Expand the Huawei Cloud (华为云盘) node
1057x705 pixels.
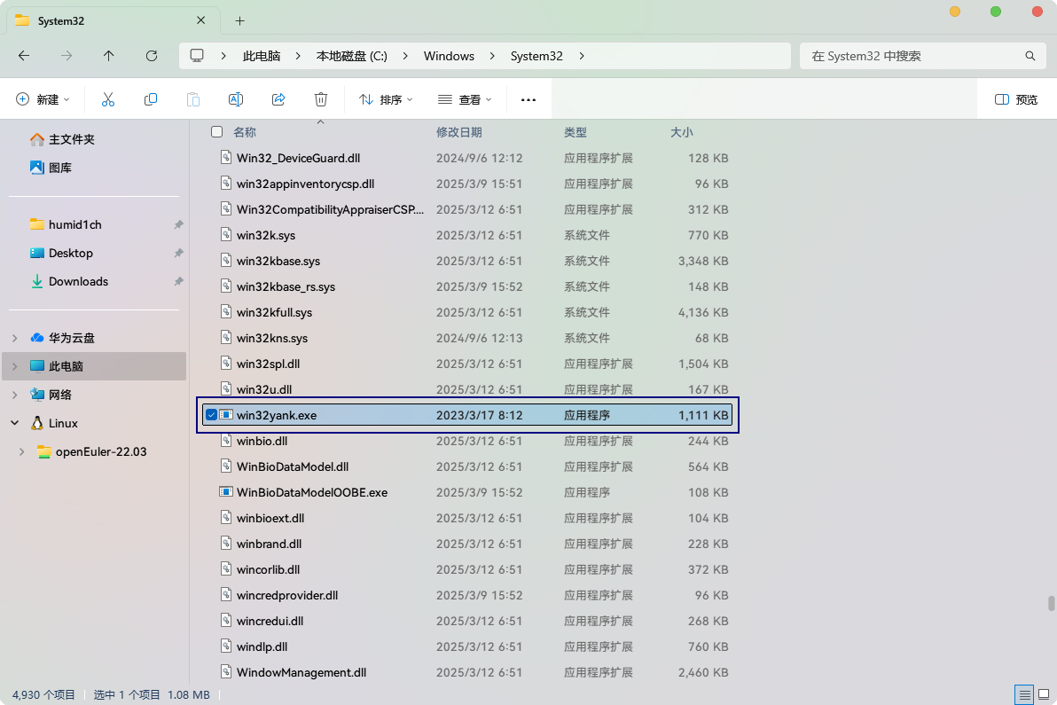[15, 339]
